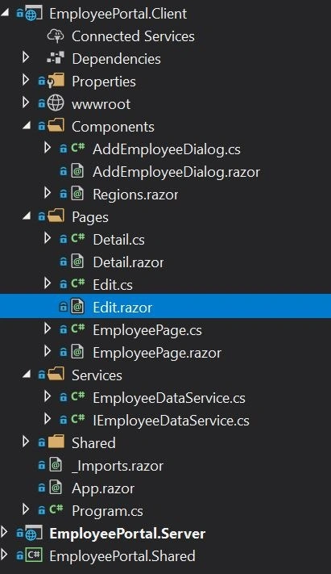Click the EmployeePortal.Server web project icon
The width and height of the screenshot is (331, 574).
click(34, 534)
